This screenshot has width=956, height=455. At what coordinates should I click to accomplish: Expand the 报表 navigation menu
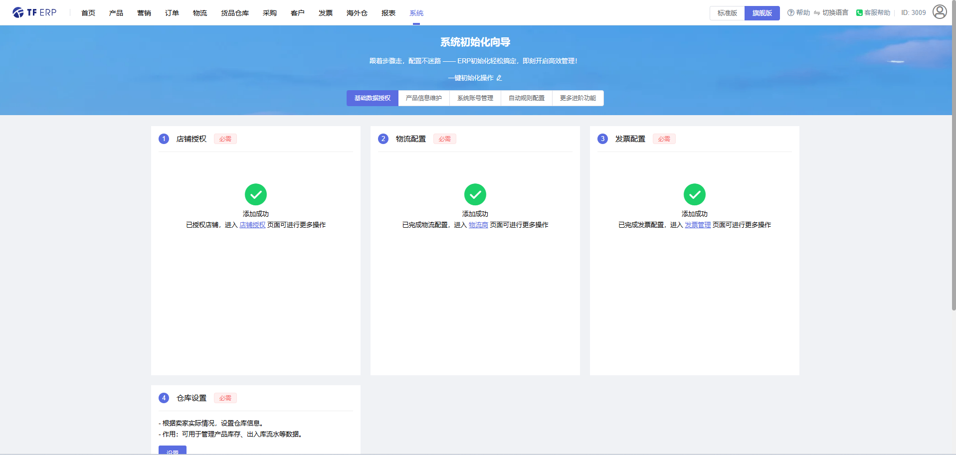pos(388,13)
